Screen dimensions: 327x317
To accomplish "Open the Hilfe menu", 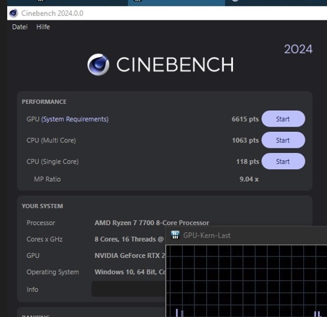I will tap(43, 27).
